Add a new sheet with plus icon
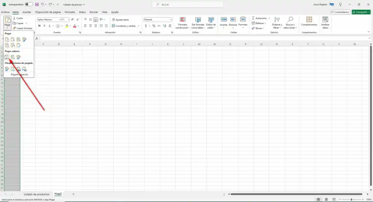Screen dimensions: 373x202 [73, 194]
